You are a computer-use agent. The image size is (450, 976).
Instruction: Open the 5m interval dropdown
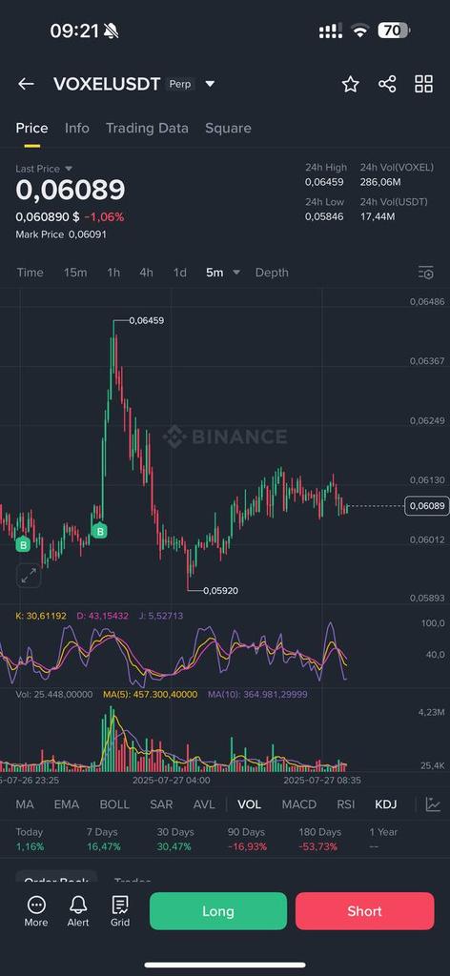coord(223,273)
